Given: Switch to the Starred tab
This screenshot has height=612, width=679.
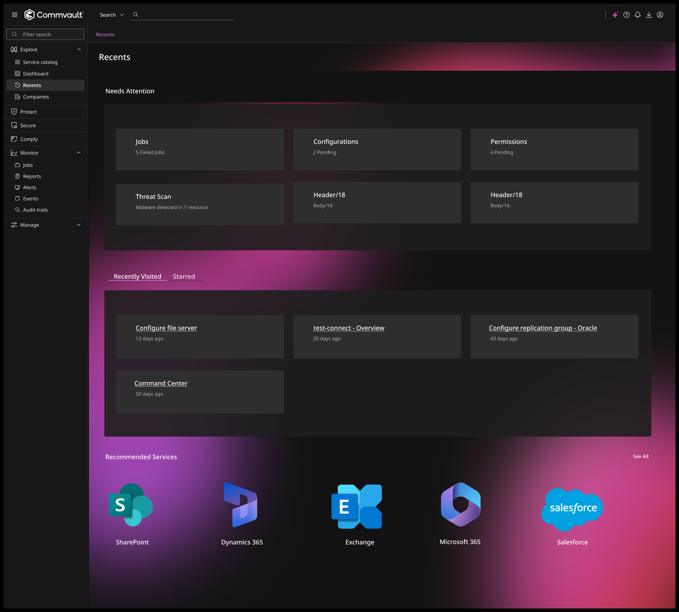Looking at the screenshot, I should (184, 276).
